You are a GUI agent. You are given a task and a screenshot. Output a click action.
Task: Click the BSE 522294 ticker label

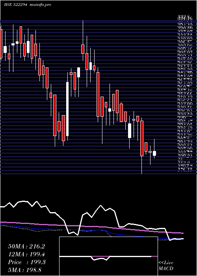[x=15, y=5]
